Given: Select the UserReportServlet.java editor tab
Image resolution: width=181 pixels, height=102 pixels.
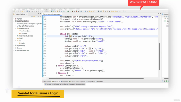Looking at the screenshot, I should pyautogui.click(x=52, y=14).
